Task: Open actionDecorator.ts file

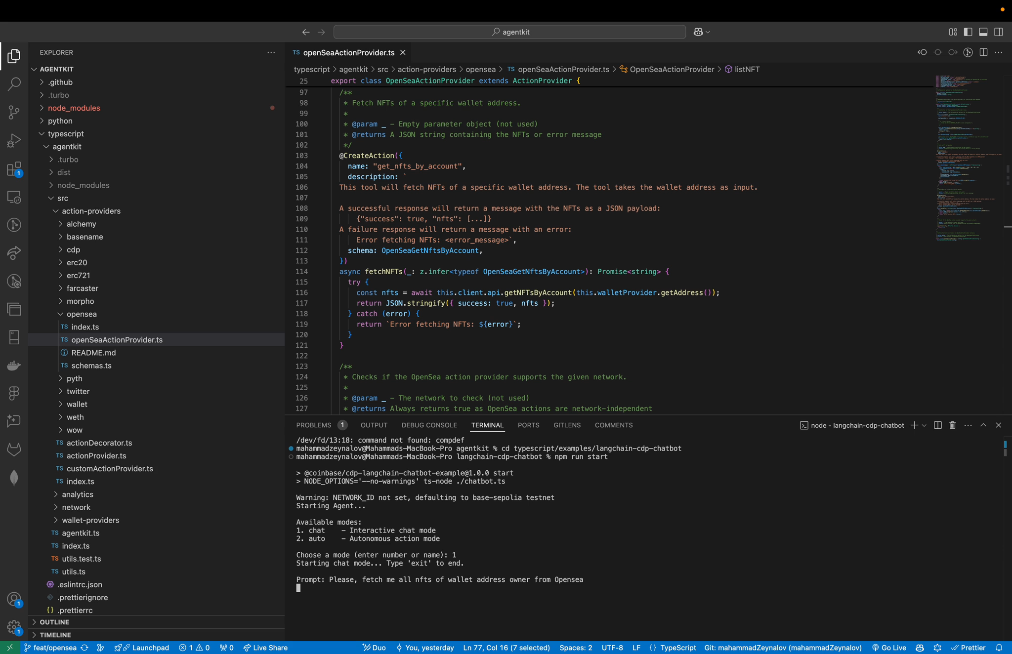Action: (x=156, y=443)
